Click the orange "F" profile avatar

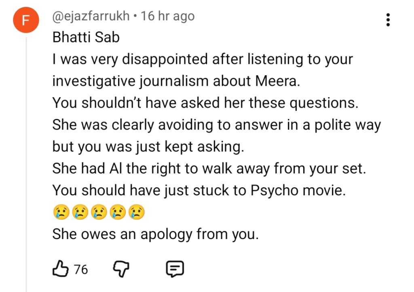(26, 21)
